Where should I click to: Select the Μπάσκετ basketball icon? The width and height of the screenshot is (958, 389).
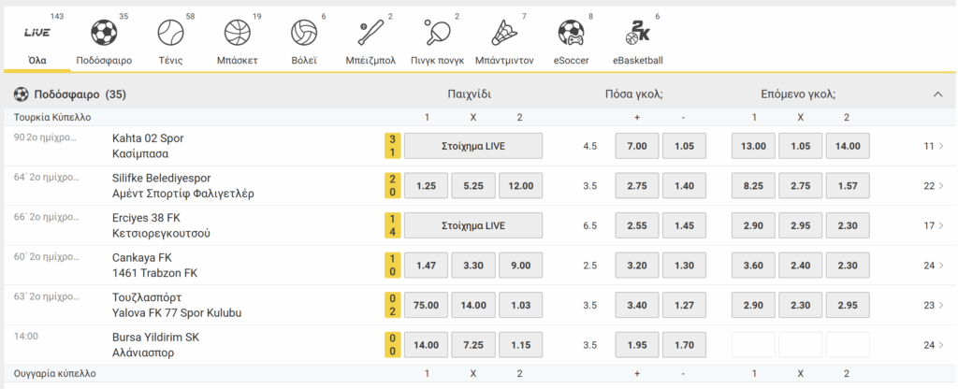237,33
